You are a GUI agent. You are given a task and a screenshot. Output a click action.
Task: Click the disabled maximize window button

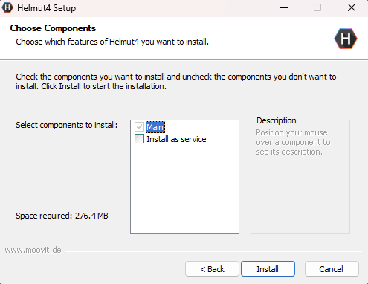pyautogui.click(x=317, y=8)
